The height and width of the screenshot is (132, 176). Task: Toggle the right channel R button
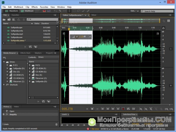(x=171, y=86)
